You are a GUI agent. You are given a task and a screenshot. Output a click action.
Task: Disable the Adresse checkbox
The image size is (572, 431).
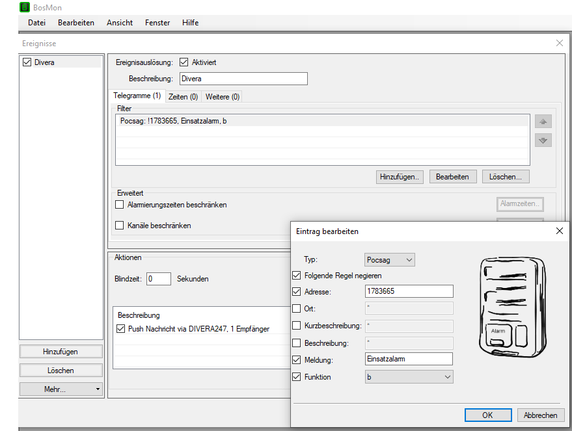tap(297, 291)
